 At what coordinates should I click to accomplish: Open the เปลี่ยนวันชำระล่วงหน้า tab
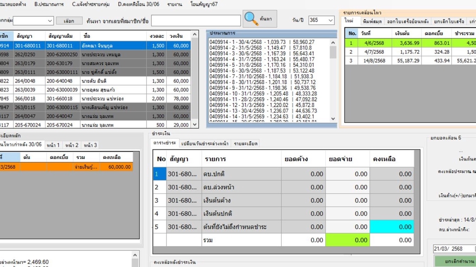pos(204,143)
